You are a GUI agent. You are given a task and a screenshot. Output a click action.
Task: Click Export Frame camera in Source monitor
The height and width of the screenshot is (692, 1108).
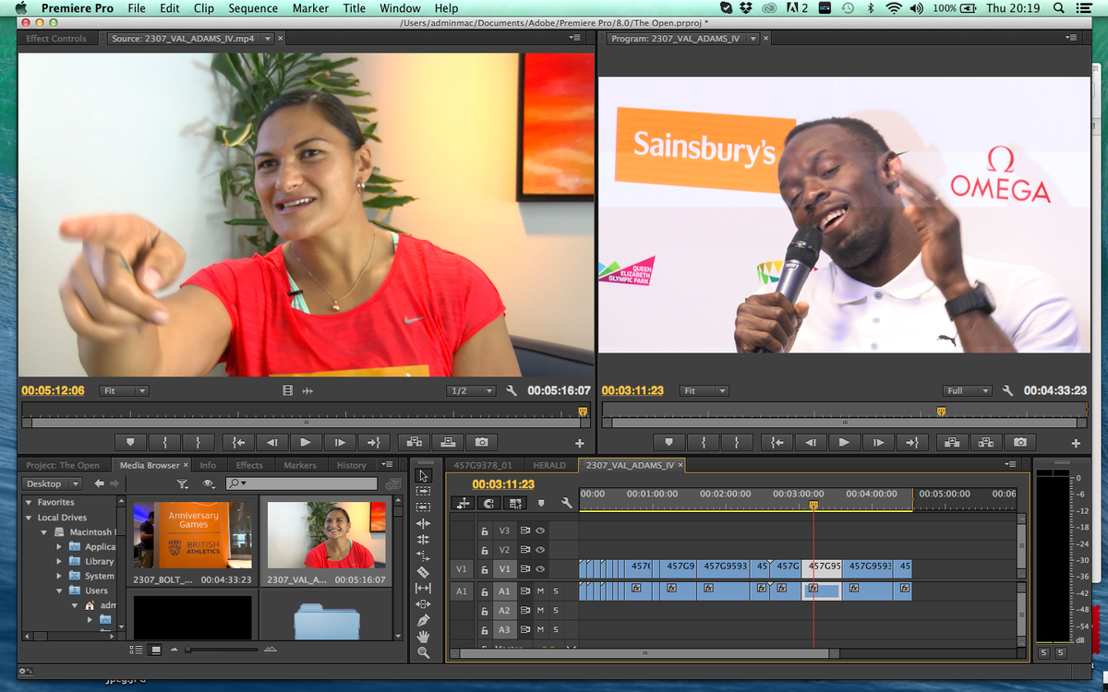pos(481,442)
